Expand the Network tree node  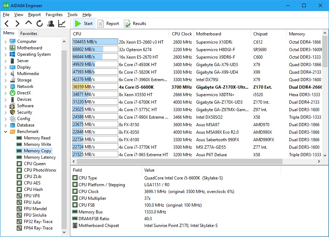pyautogui.click(x=5, y=87)
